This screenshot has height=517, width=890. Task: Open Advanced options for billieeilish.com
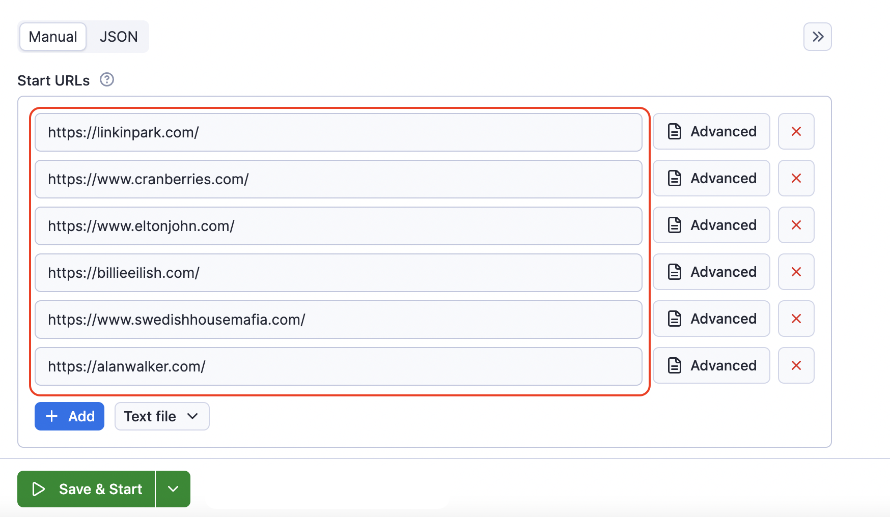(x=711, y=272)
